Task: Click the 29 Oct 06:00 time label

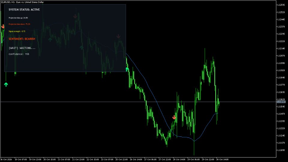Action: 193,159
